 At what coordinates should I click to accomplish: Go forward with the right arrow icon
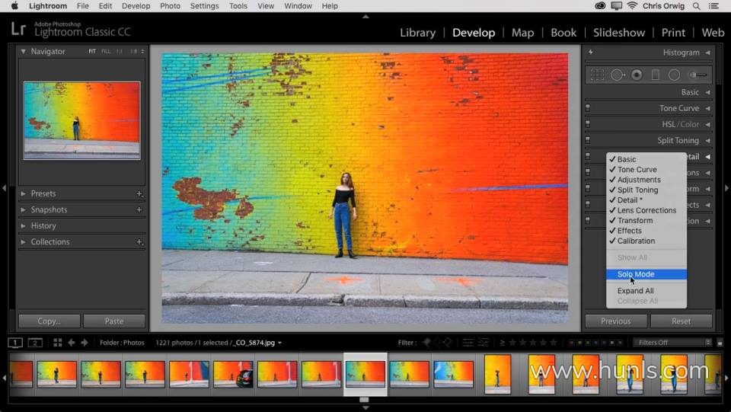85,343
